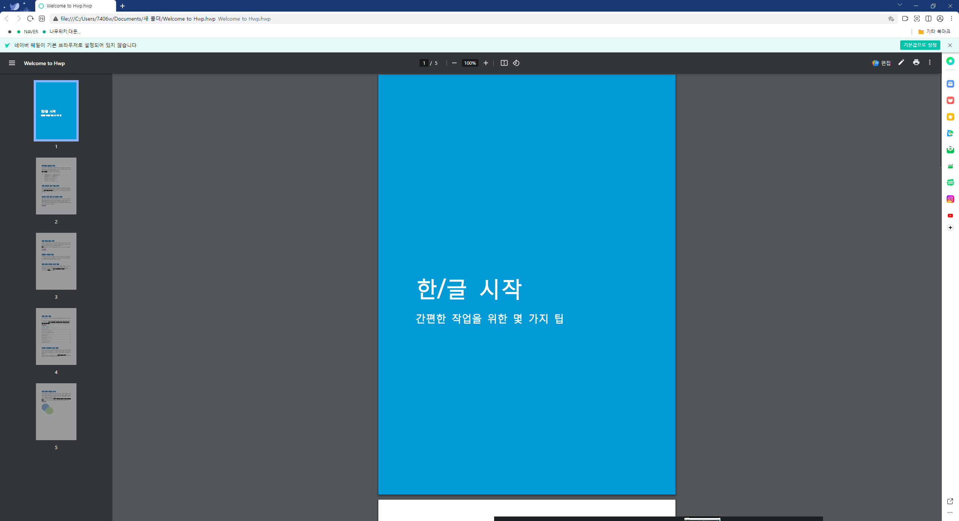The image size is (959, 521).
Task: Click the page number input field
Action: [424, 63]
